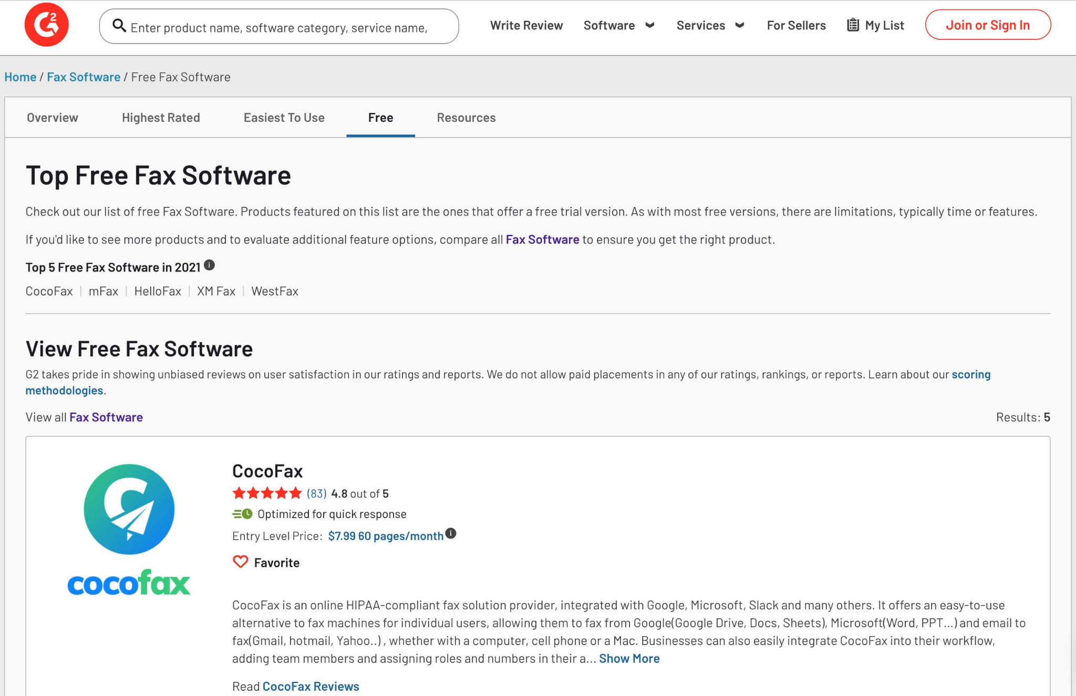
Task: Click info icon beside Top 5 heading
Action: coord(209,265)
